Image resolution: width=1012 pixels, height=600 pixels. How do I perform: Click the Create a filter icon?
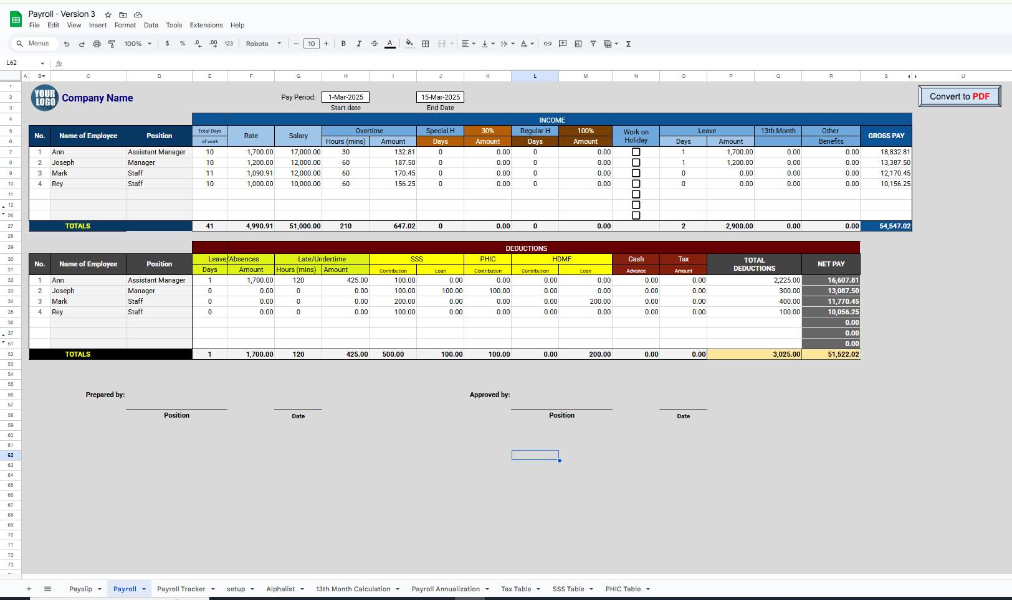click(593, 44)
